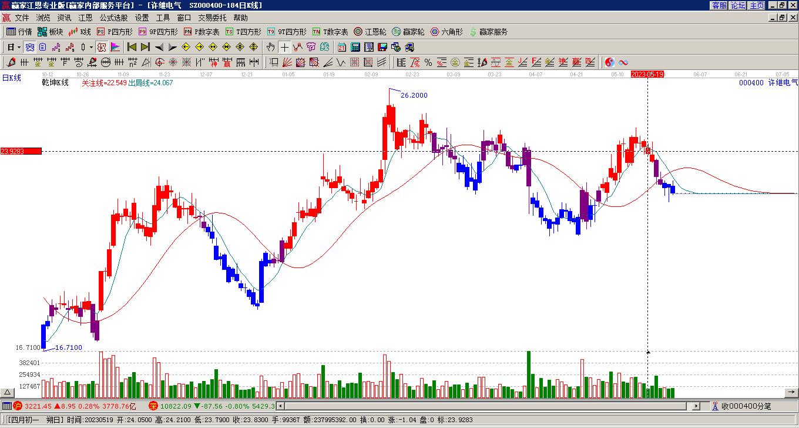The height and width of the screenshot is (428, 799).
Task: Click the yellow diamond left-arrow icon
Action: (x=186, y=47)
